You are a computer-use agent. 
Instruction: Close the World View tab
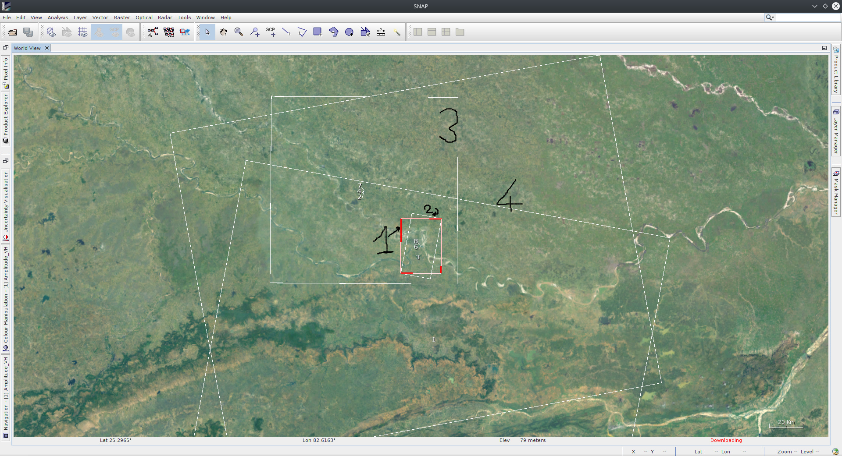point(47,48)
